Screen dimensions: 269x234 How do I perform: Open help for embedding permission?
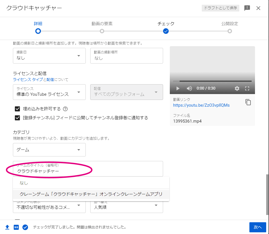pos(65,109)
